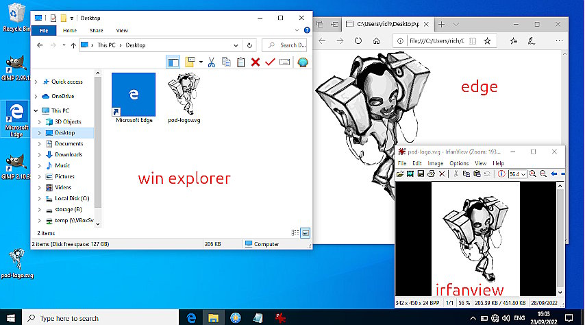585x325 pixels.
Task: Click This PC in the address breadcrumb
Action: pyautogui.click(x=106, y=45)
